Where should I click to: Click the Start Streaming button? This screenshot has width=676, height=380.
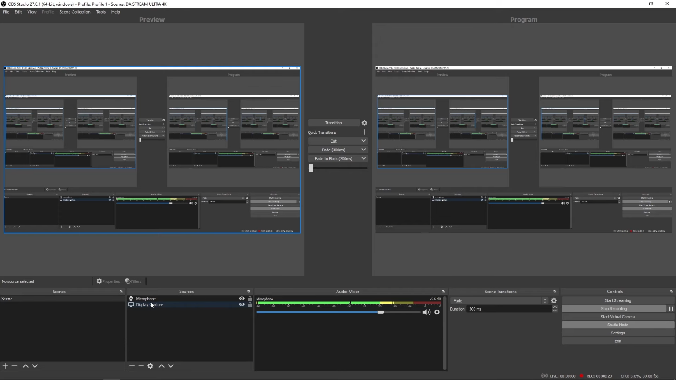click(x=617, y=301)
